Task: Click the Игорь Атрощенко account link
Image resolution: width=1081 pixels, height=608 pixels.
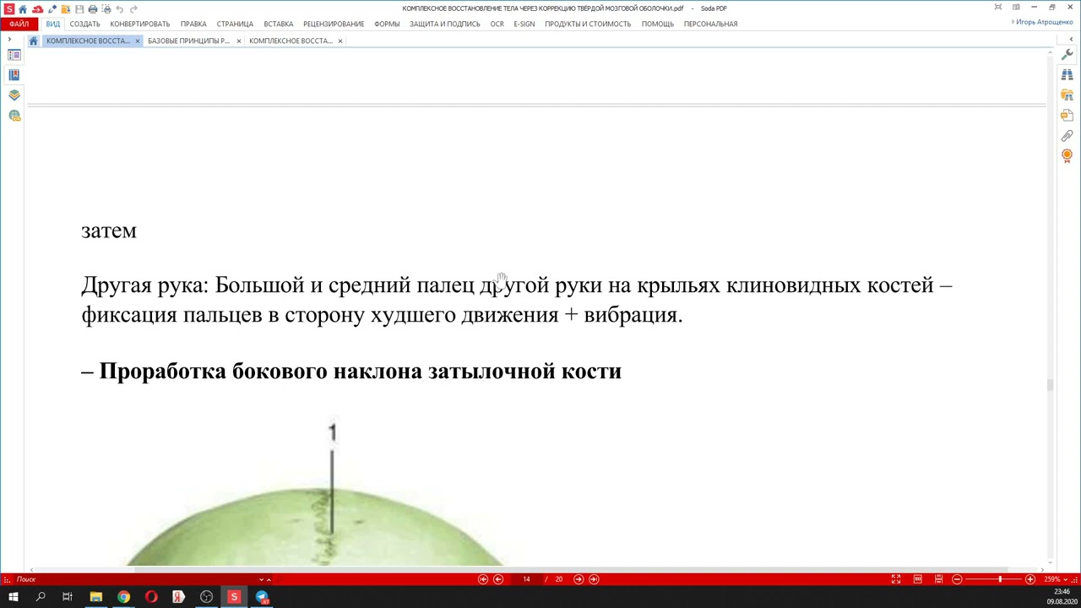Action: tap(1044, 22)
